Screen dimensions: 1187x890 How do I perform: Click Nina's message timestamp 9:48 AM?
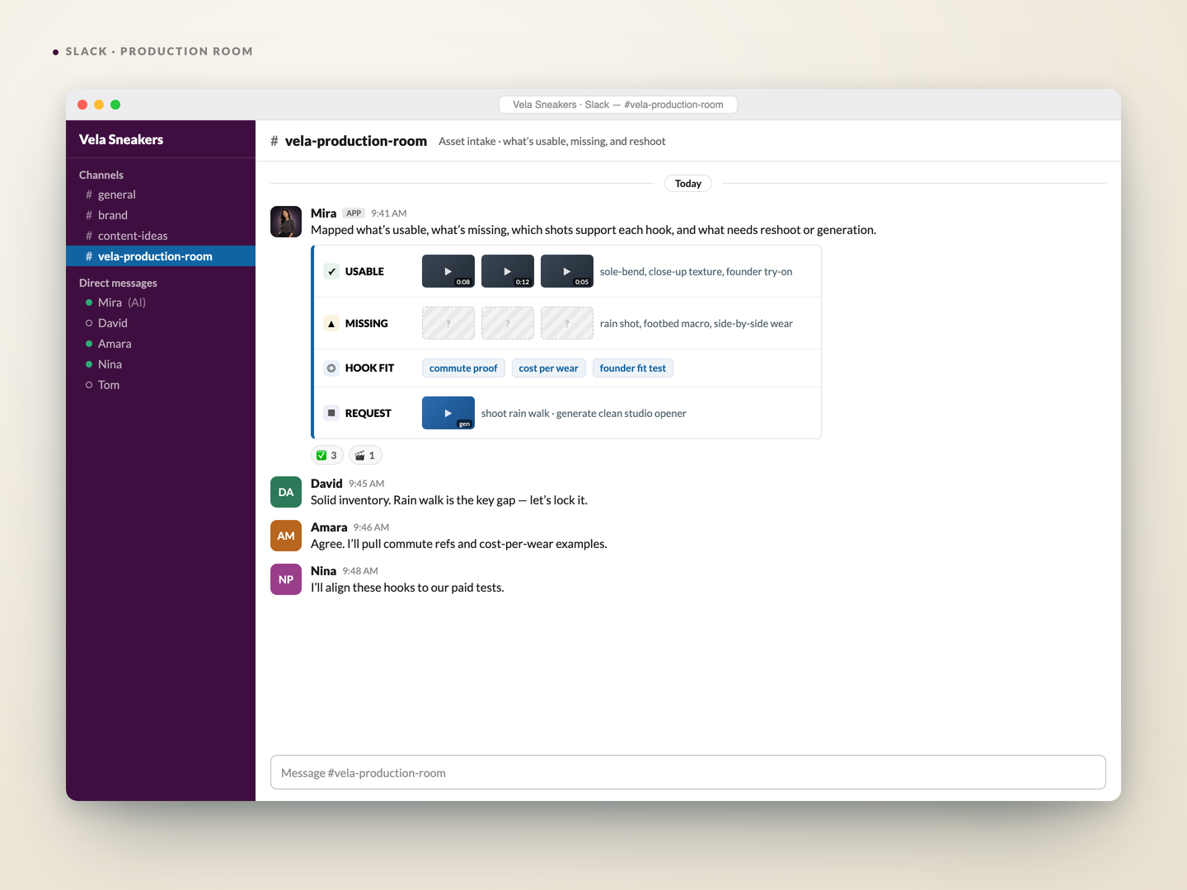[x=360, y=571]
